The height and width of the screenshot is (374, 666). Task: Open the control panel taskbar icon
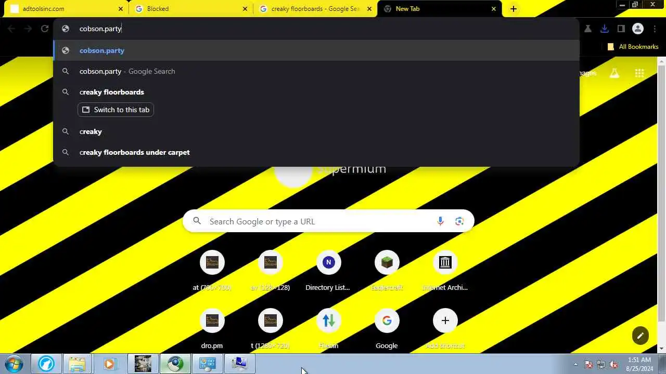click(207, 364)
